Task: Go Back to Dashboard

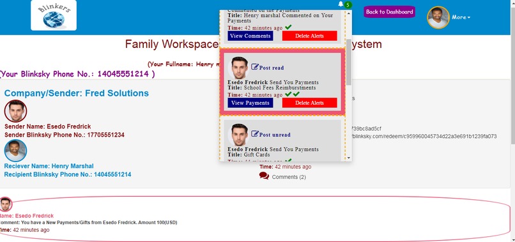Action: 389,12
